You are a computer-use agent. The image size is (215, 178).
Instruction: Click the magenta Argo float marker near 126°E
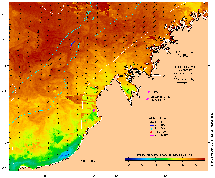[x=199, y=9]
